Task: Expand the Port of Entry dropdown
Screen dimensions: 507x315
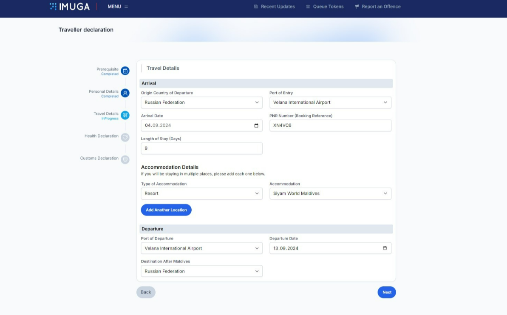Action: click(331, 102)
